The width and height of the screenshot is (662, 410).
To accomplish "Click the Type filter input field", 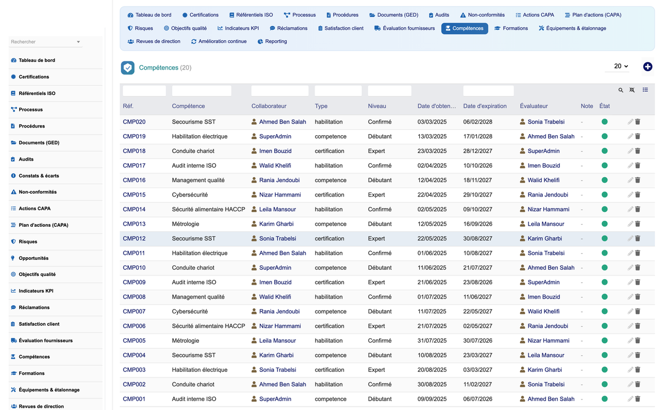I will (x=338, y=90).
